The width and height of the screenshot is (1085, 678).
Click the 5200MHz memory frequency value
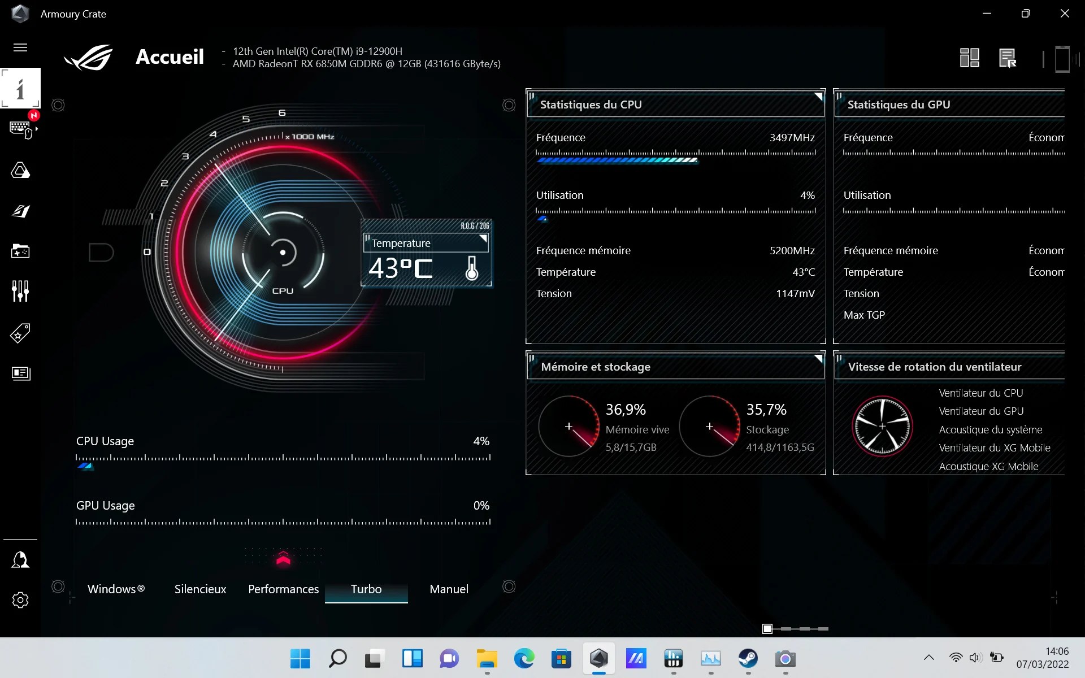pos(792,250)
